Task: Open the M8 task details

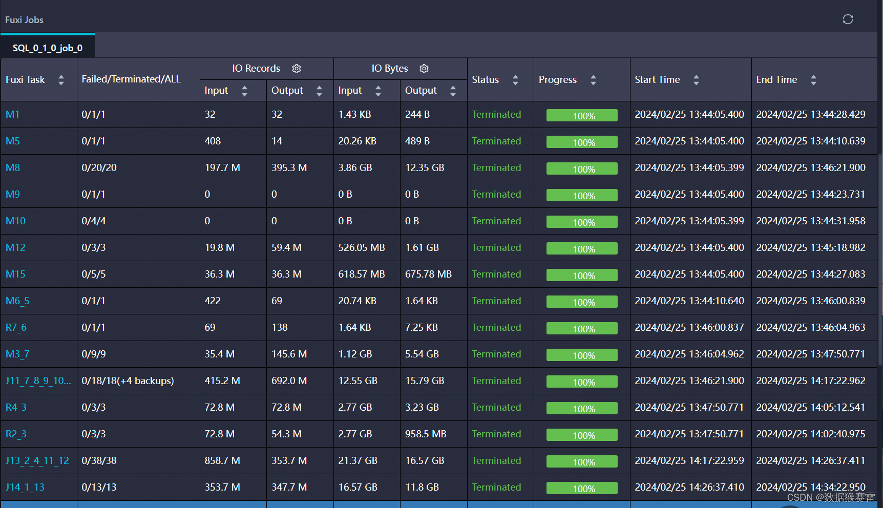Action: tap(12, 167)
